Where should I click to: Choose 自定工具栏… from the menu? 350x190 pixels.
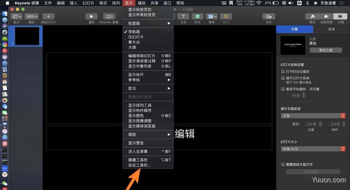coord(148,165)
